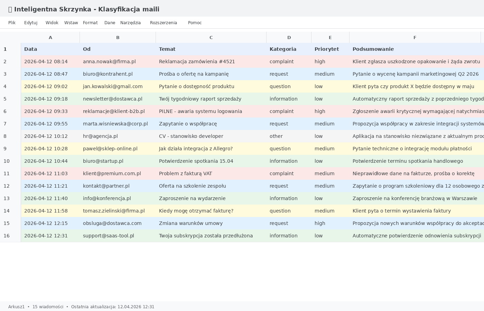484x311 pixels.
Task: Click the inbox icon in the title bar
Action: click(9, 9)
